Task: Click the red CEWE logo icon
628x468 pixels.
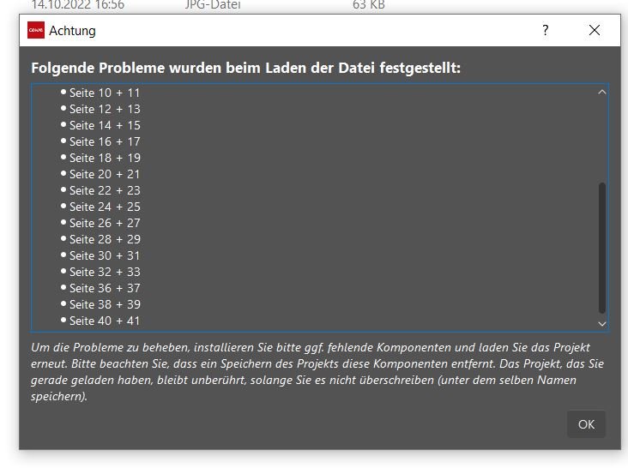Action: point(36,30)
